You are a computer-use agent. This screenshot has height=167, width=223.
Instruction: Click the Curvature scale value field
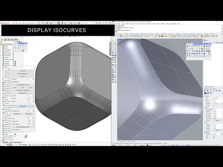30,121
